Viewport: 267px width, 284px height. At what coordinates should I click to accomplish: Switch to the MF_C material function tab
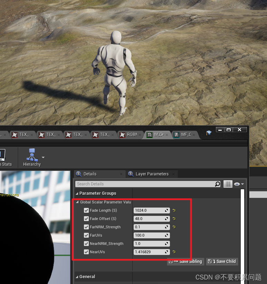coord(184,135)
